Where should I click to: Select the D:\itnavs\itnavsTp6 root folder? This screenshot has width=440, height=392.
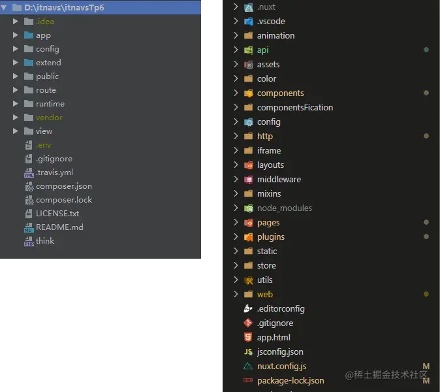click(101, 7)
